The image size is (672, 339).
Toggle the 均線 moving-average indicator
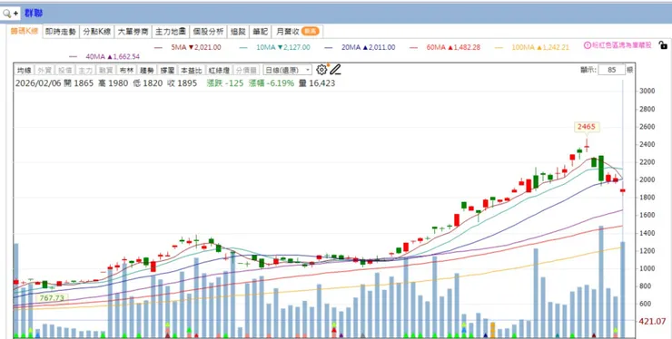click(25, 70)
